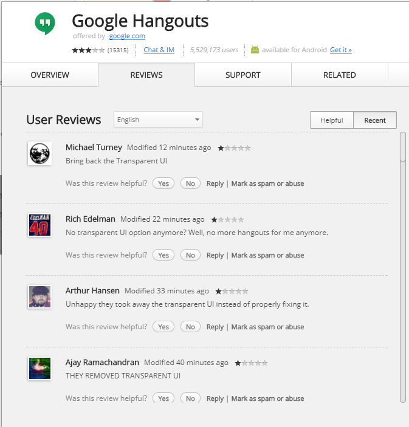The width and height of the screenshot is (409, 427).
Task: Click 'Bring back the Transparent UI' review text
Action: tap(116, 161)
